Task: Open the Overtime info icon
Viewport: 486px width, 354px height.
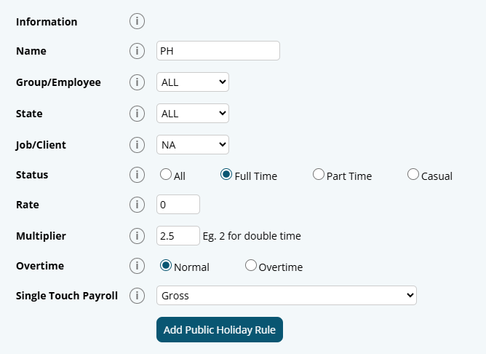Action: (137, 266)
